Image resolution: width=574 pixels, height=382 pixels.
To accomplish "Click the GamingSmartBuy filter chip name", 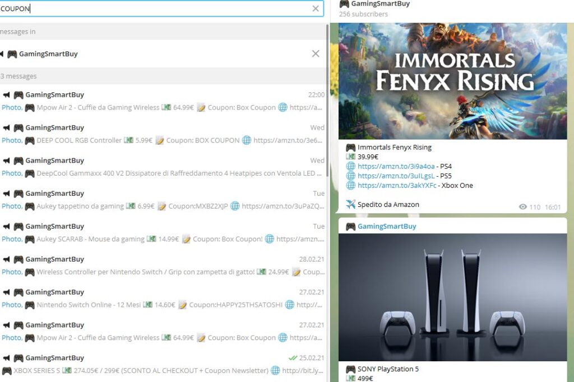I will pyautogui.click(x=48, y=54).
